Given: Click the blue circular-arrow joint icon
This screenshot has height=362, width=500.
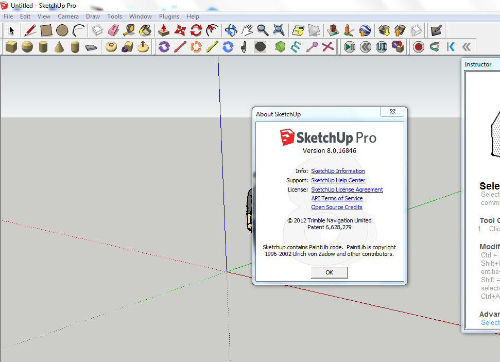Looking at the screenshot, I should (x=228, y=47).
